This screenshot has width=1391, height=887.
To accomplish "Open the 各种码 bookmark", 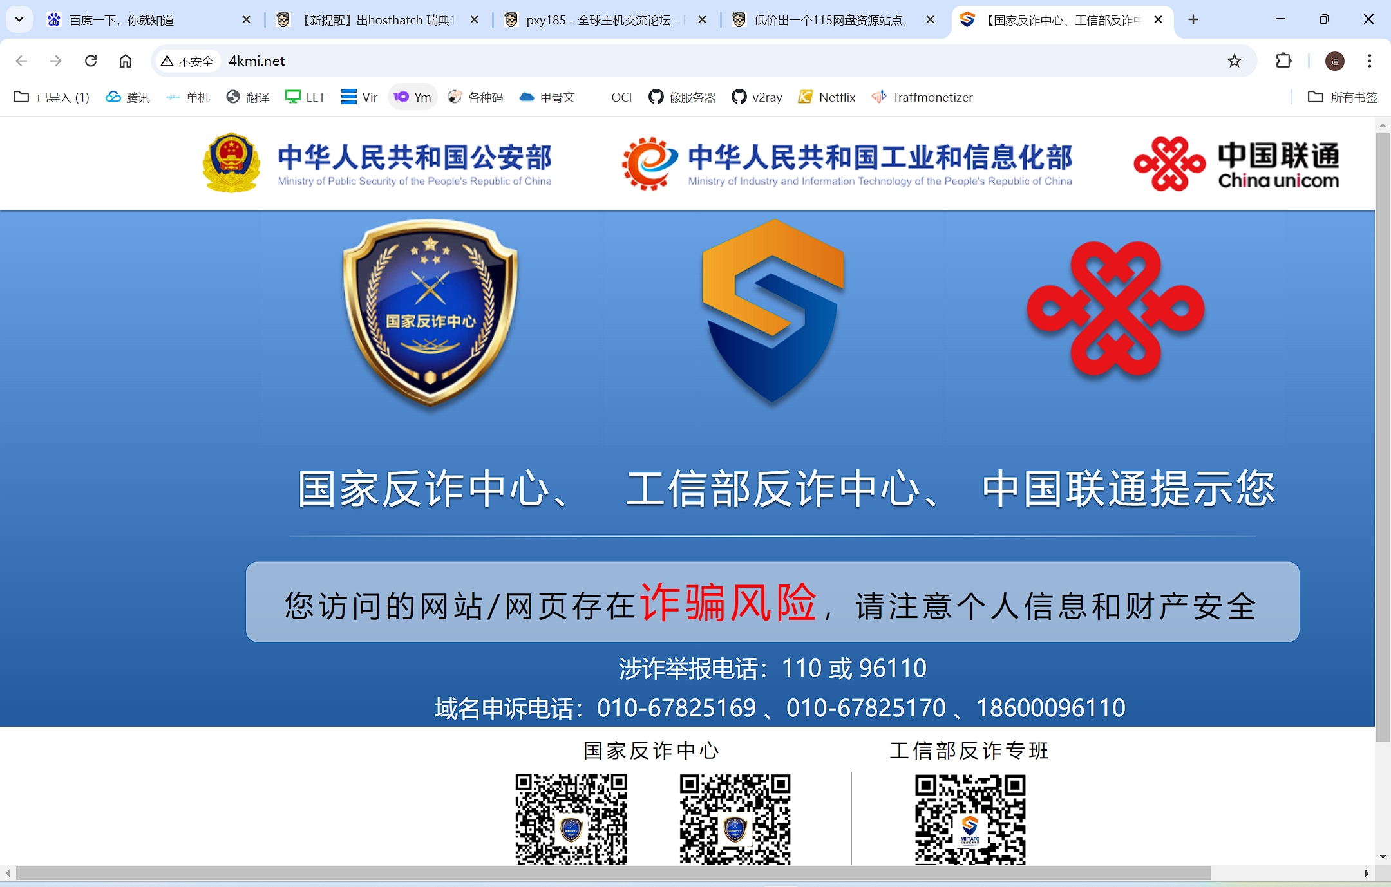I will click(476, 97).
